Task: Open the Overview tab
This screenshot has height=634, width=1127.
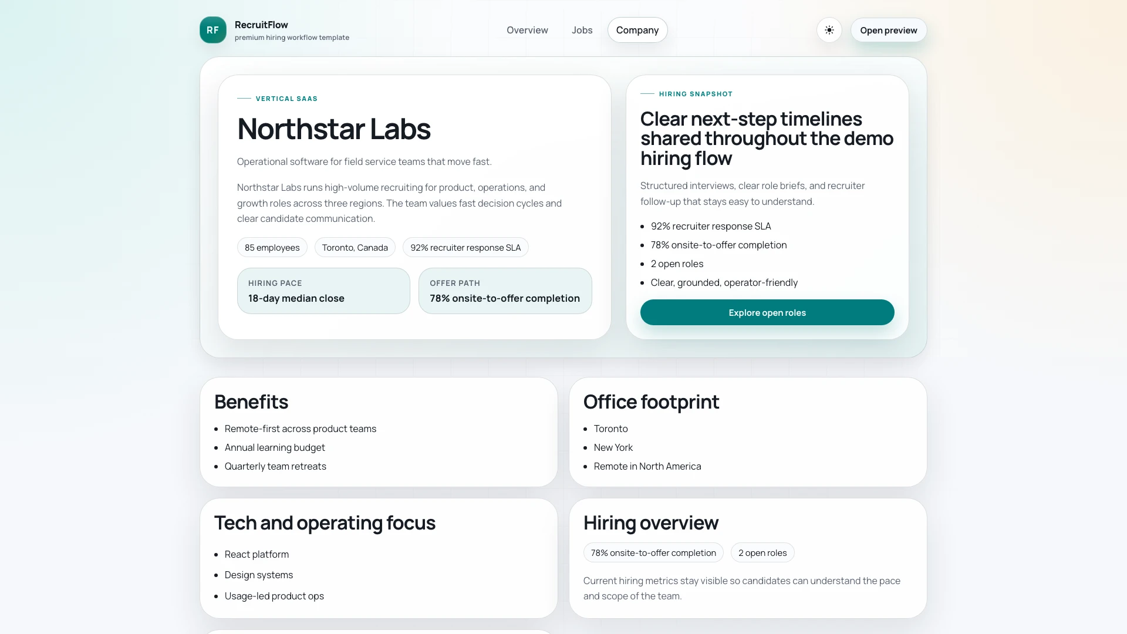Action: pos(527,30)
